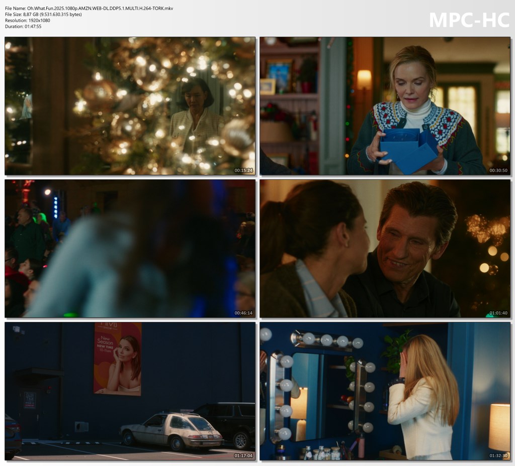Click the MPC-HC logo in the header
Viewport: 515px width, 466px height.
point(469,20)
